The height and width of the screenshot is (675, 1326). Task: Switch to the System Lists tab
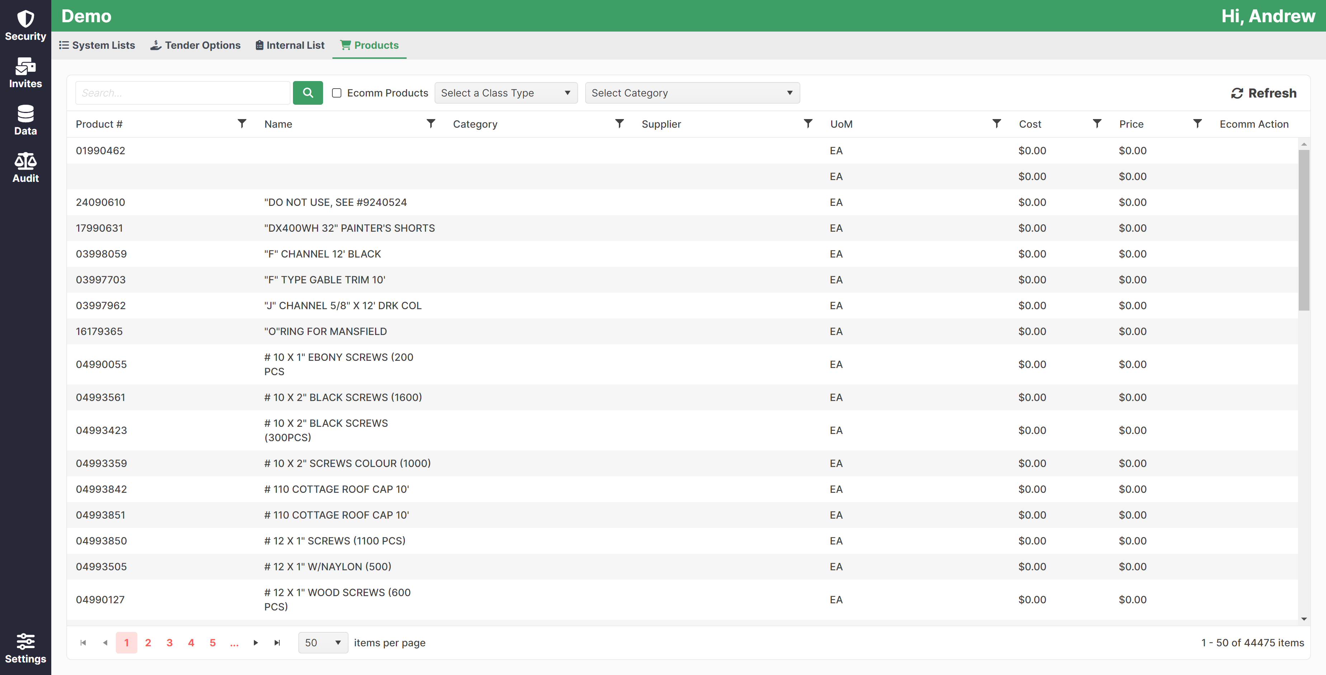click(97, 45)
